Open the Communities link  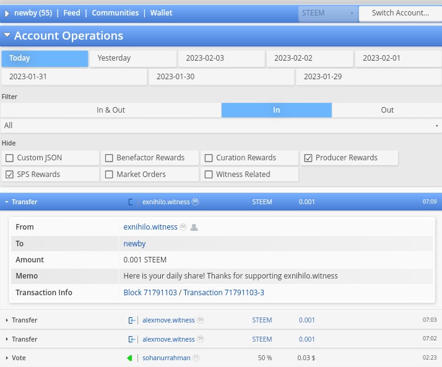(115, 13)
